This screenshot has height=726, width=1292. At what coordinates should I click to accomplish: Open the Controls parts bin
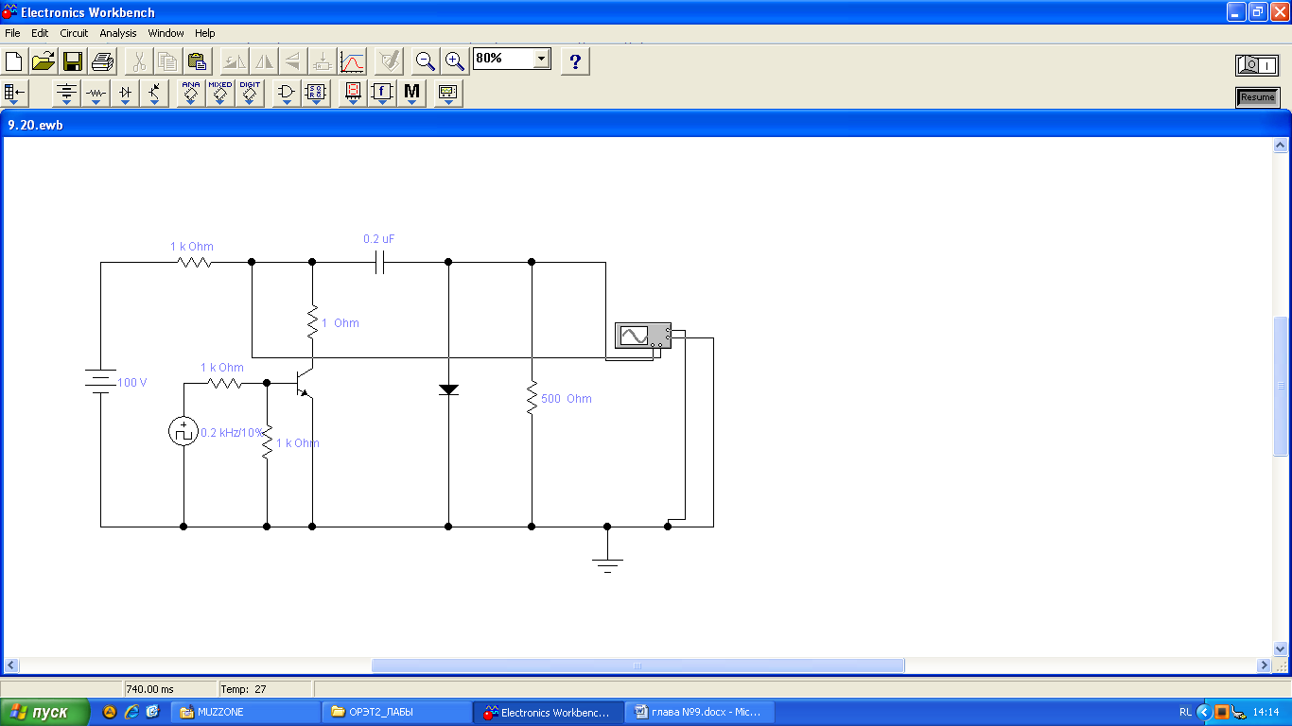coord(382,94)
